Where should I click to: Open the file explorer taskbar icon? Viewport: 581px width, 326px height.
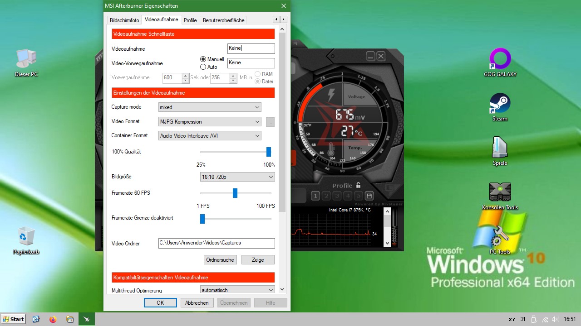[x=69, y=319]
